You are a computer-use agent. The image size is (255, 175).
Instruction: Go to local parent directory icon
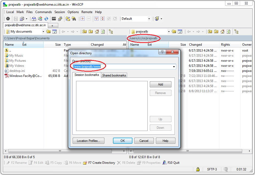84,32
